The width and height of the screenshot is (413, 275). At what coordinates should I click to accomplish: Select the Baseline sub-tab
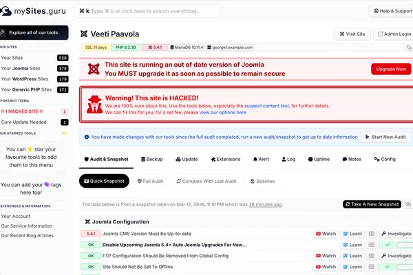262,181
